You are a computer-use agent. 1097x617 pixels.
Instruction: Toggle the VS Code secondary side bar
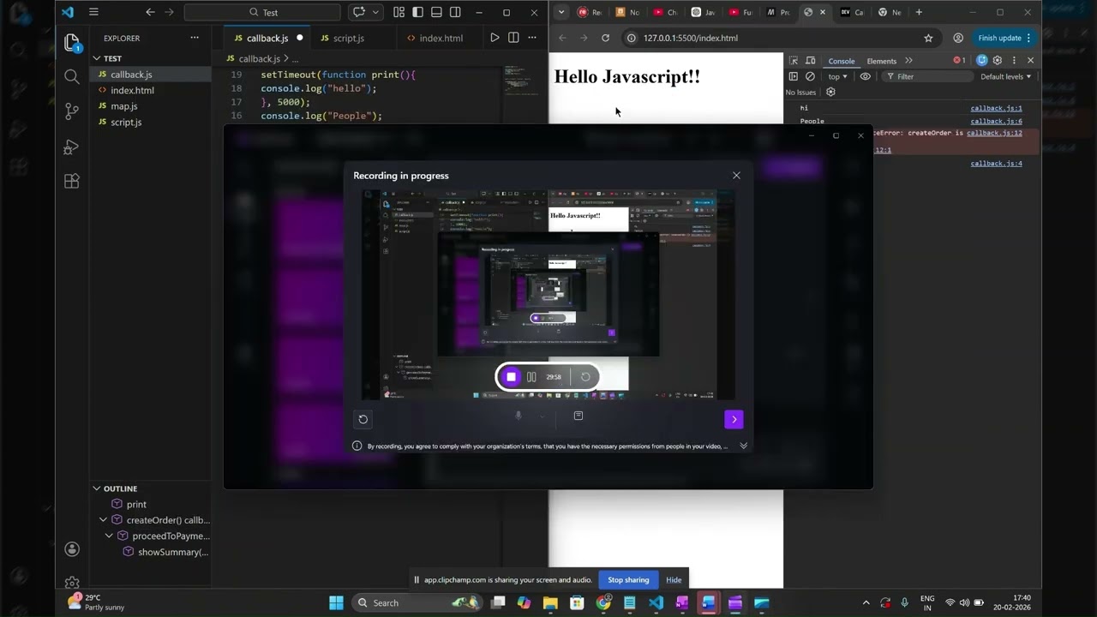tap(455, 12)
